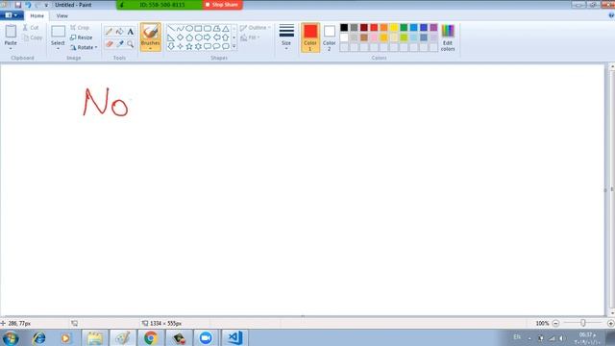Click the Paste clipboard icon
This screenshot has height=346, width=615.
pos(11,32)
